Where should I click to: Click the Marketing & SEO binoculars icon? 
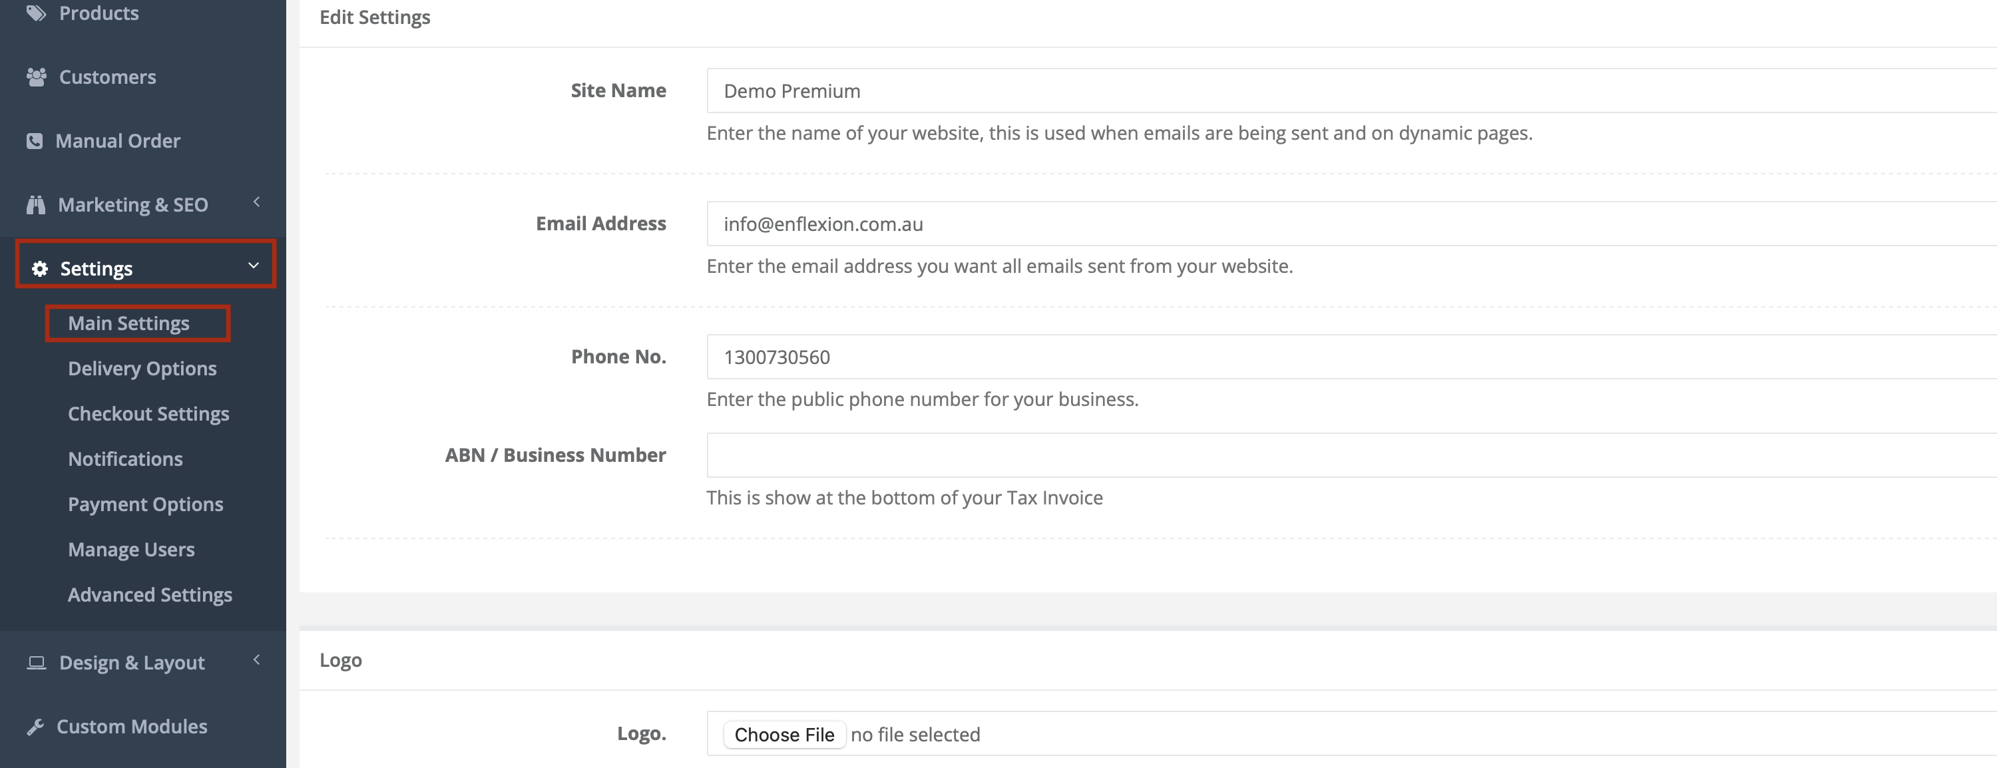[x=36, y=204]
